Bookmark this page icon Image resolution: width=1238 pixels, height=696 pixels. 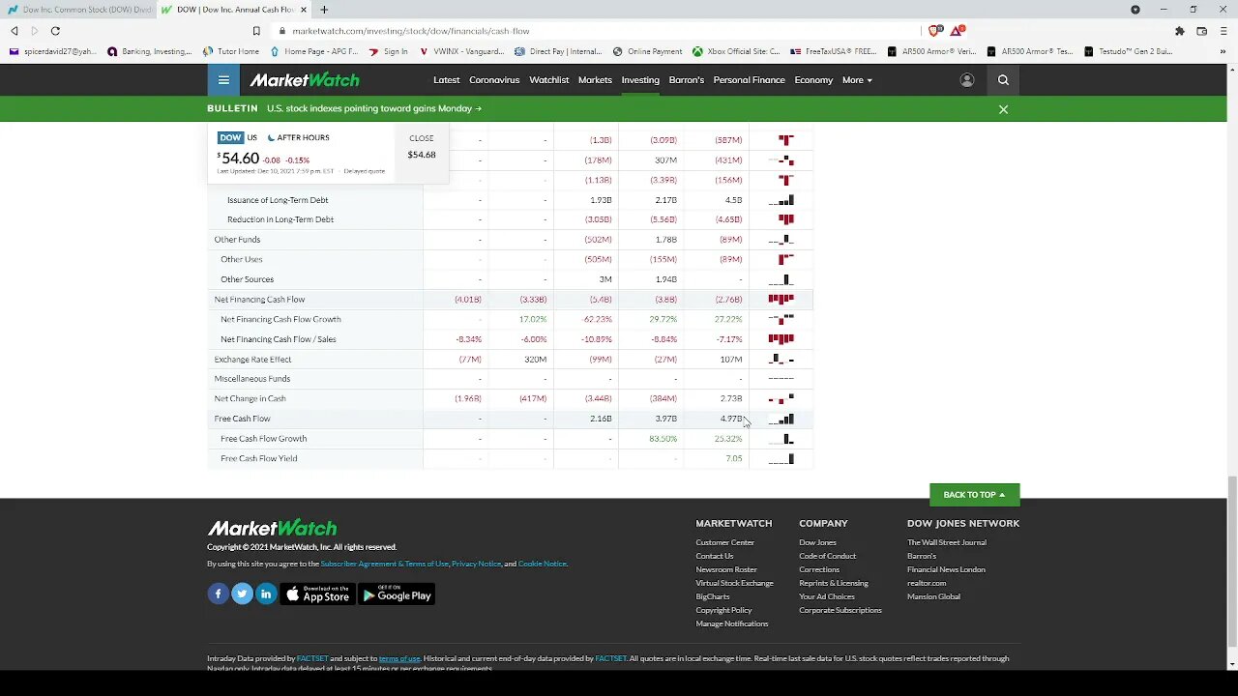click(256, 31)
